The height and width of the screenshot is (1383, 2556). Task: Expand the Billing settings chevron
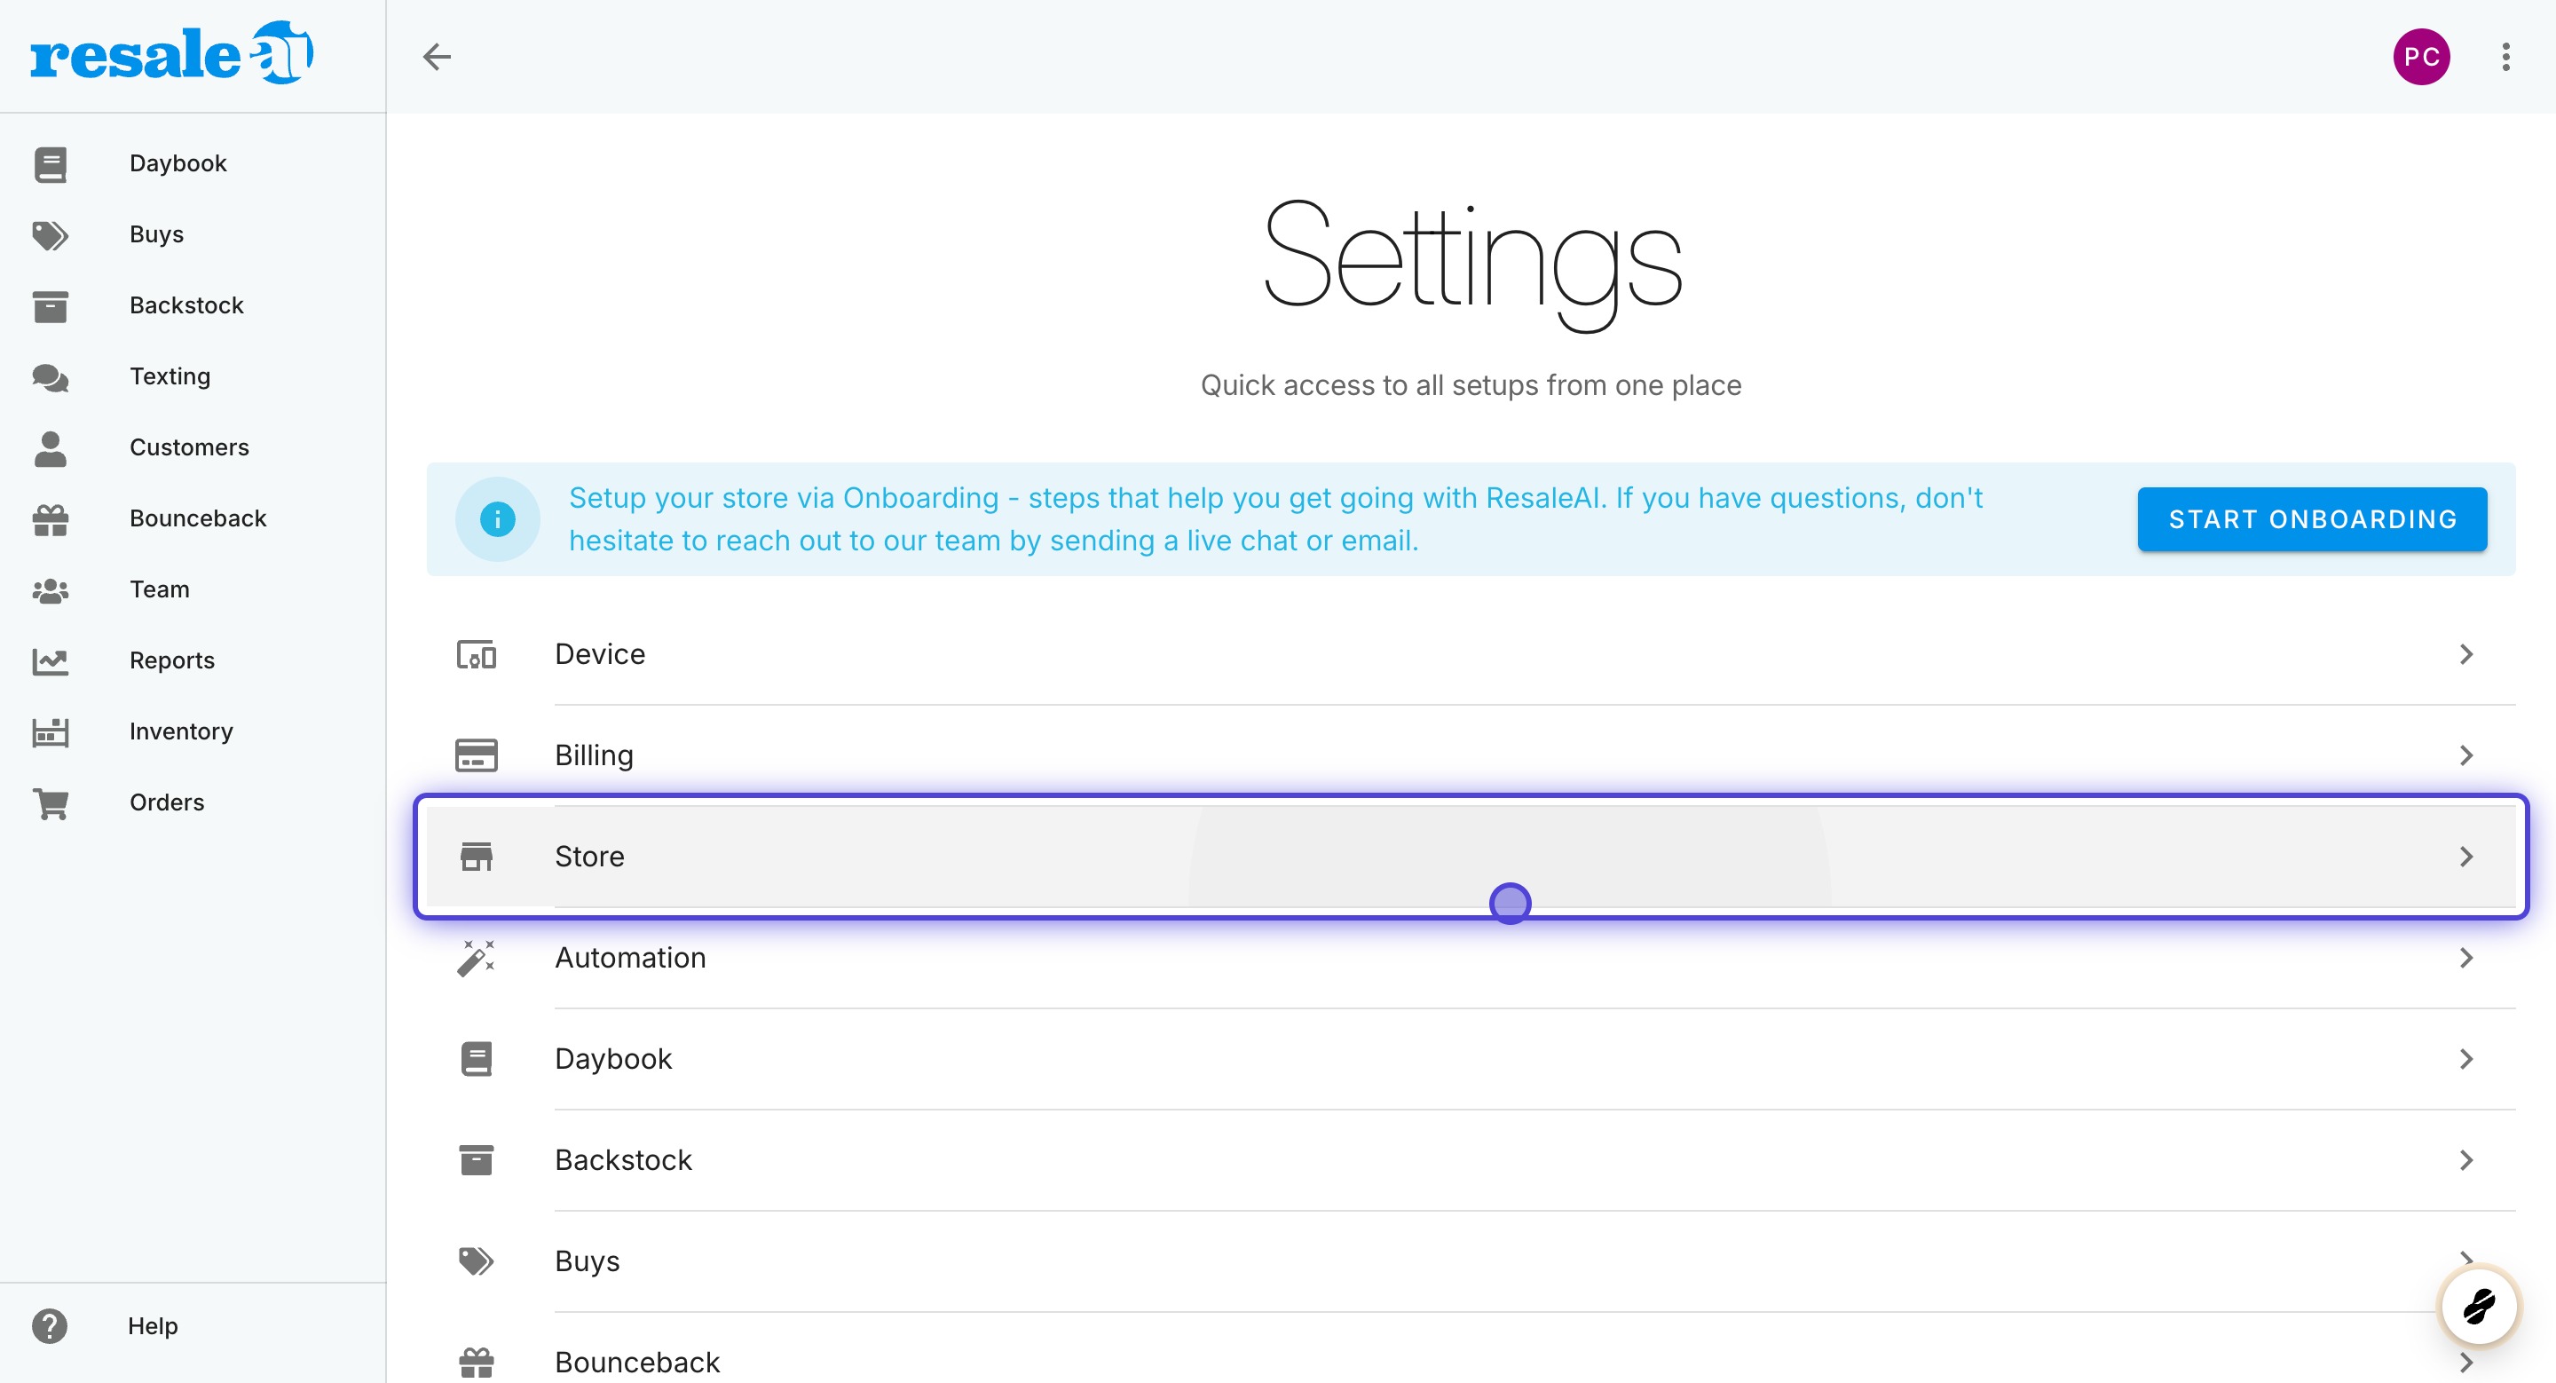tap(2465, 755)
